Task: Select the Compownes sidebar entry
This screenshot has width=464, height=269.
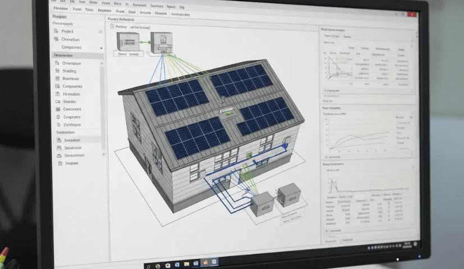Action: coord(72,86)
